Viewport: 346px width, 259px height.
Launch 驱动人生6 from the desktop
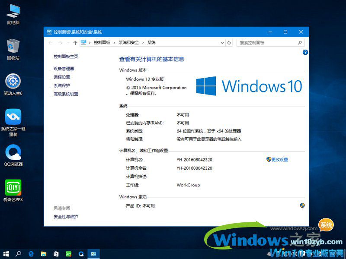pos(13,80)
